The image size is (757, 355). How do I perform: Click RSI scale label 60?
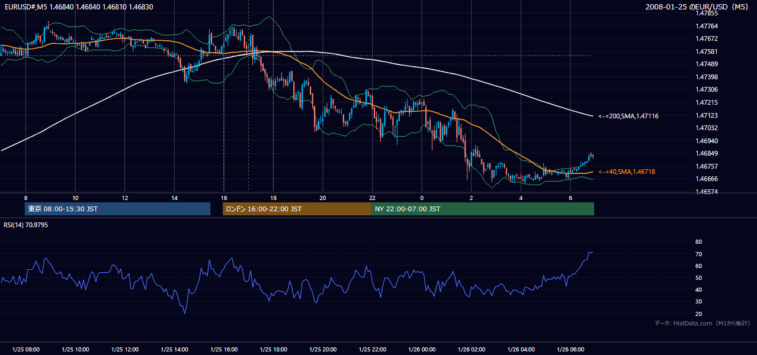[x=698, y=266]
